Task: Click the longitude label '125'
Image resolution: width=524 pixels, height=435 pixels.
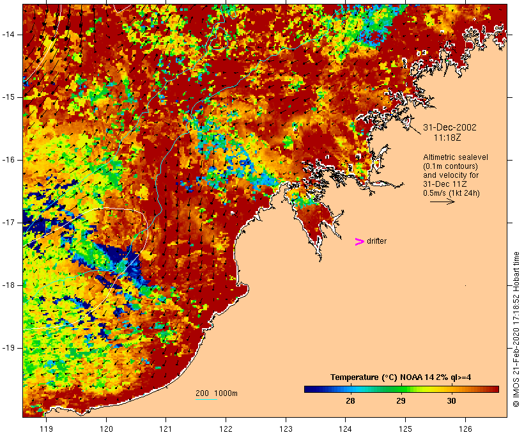Action: tap(406, 429)
